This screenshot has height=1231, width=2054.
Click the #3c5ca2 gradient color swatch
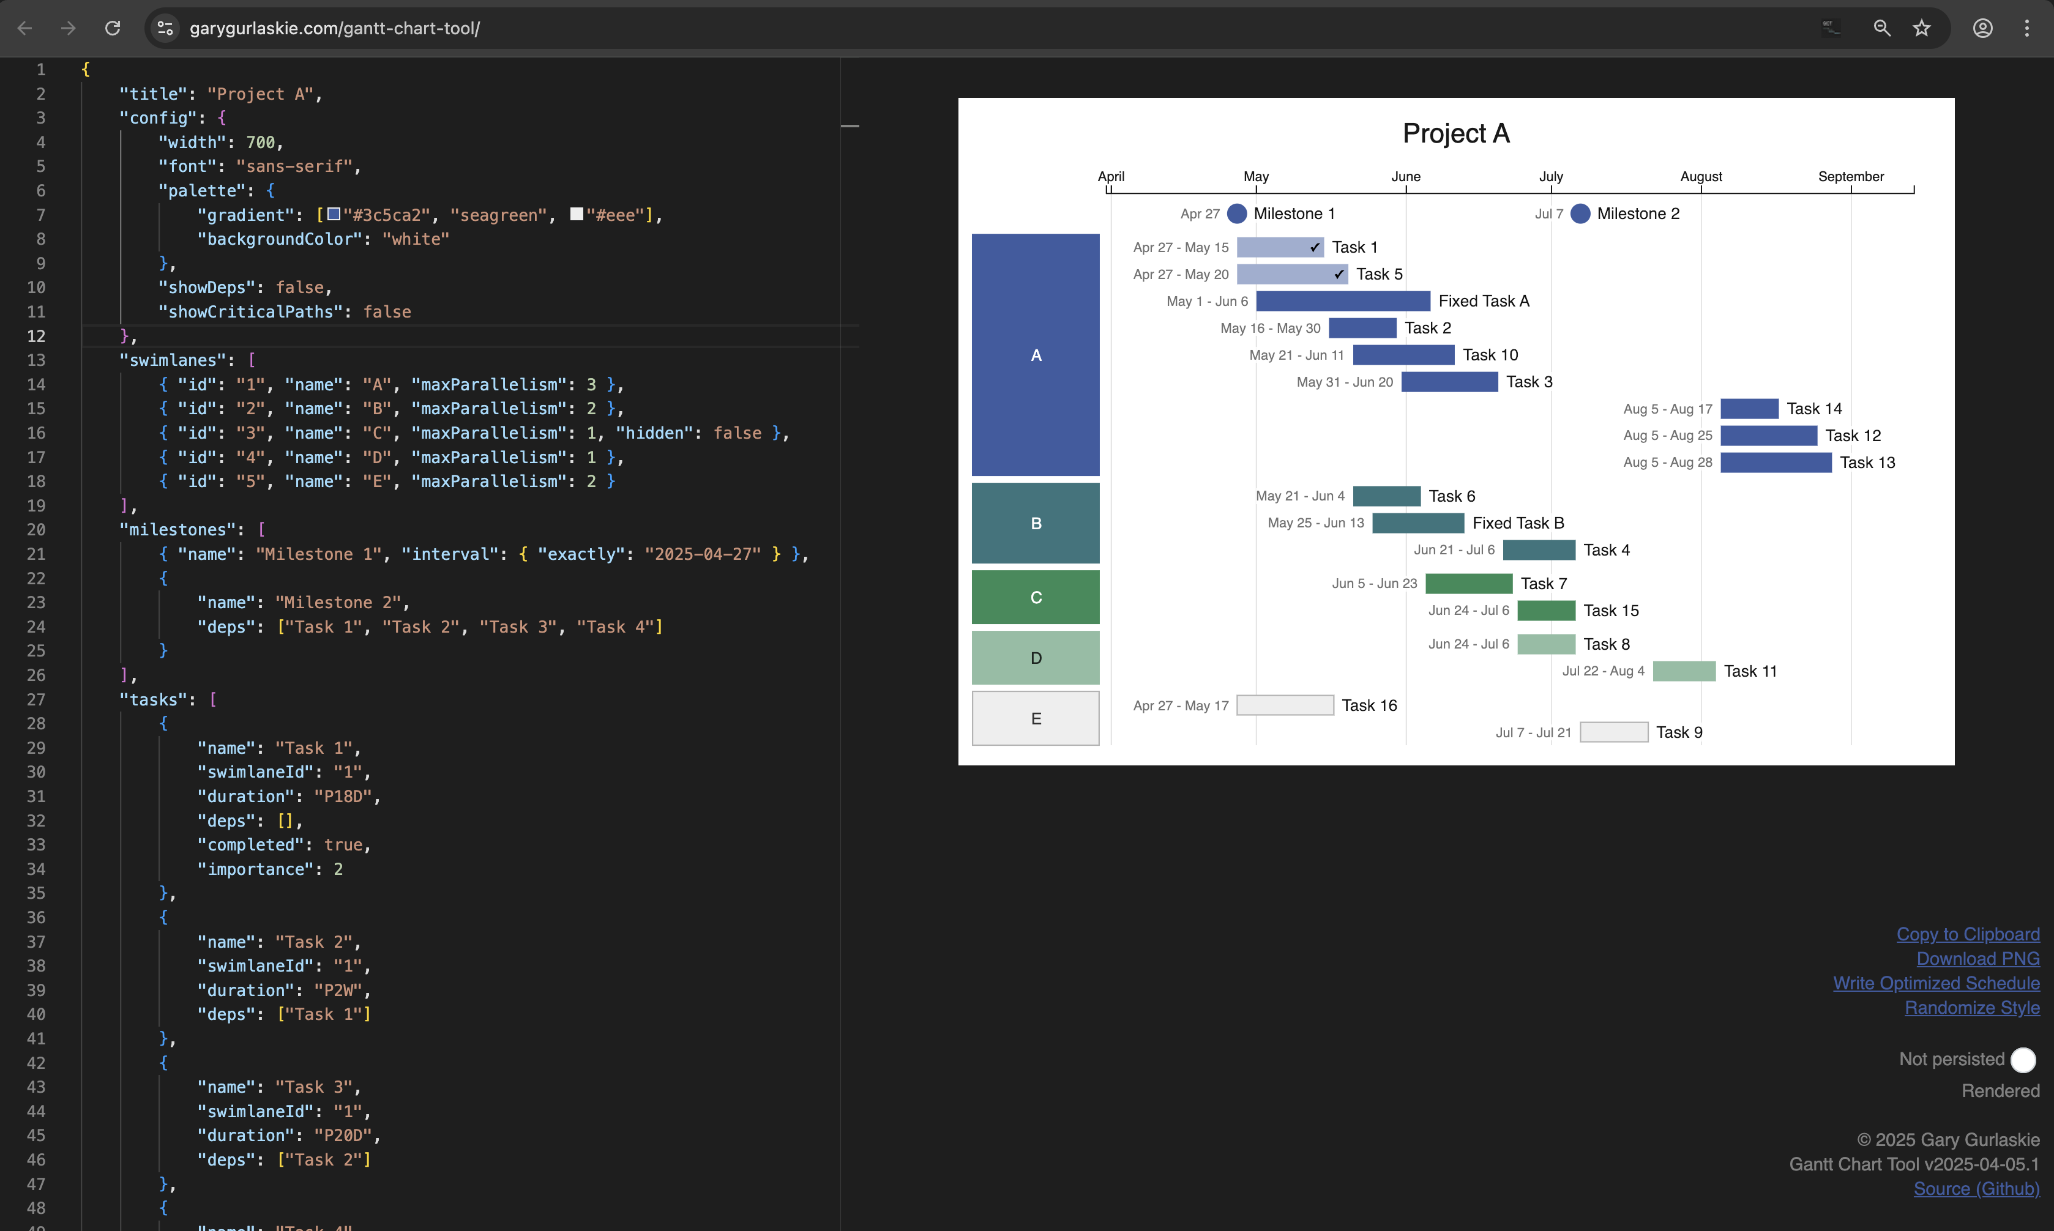click(x=333, y=214)
